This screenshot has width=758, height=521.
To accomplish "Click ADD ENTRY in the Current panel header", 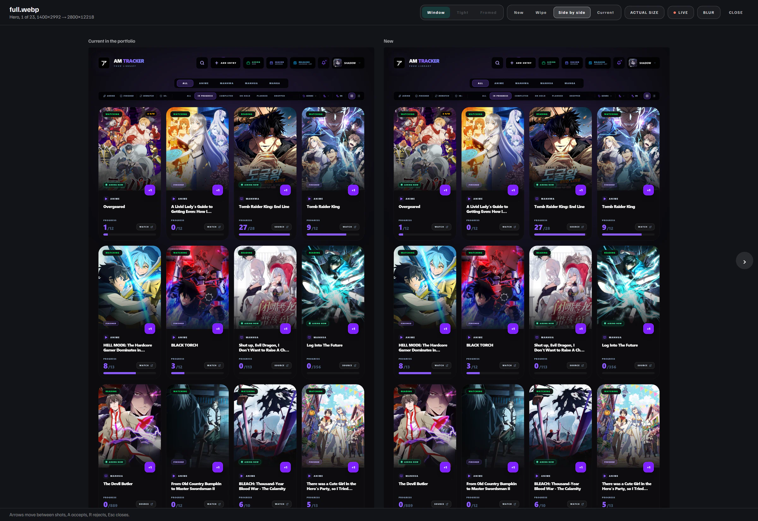I will [x=226, y=63].
